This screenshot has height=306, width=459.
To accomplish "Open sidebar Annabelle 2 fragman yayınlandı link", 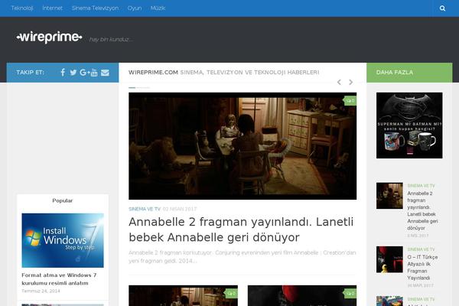I will pyautogui.click(x=422, y=210).
